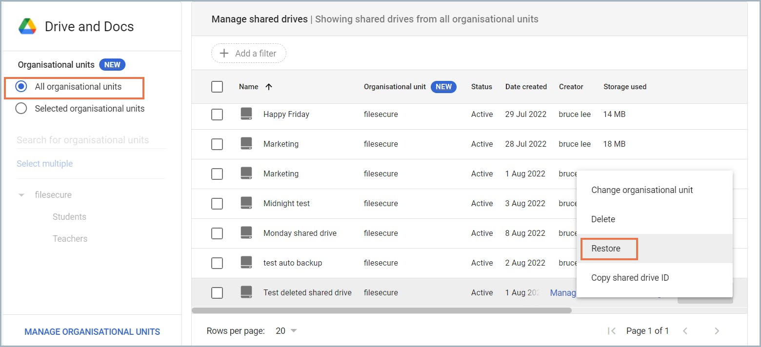The width and height of the screenshot is (761, 347).
Task: Click the Search for organisational units field
Action: [91, 140]
